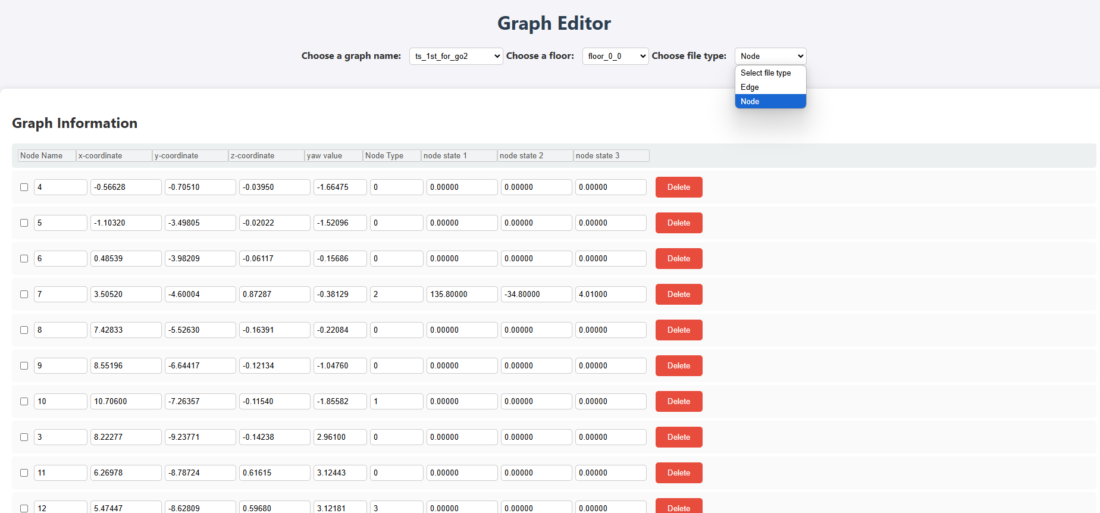Viewport: 1100px width, 513px height.
Task: Edit the Node Name field containing 11
Action: click(x=61, y=473)
